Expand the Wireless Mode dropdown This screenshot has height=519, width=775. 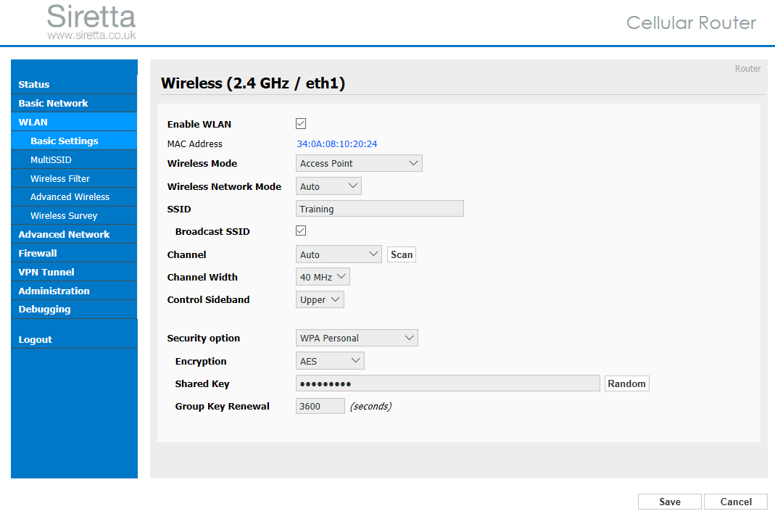359,164
